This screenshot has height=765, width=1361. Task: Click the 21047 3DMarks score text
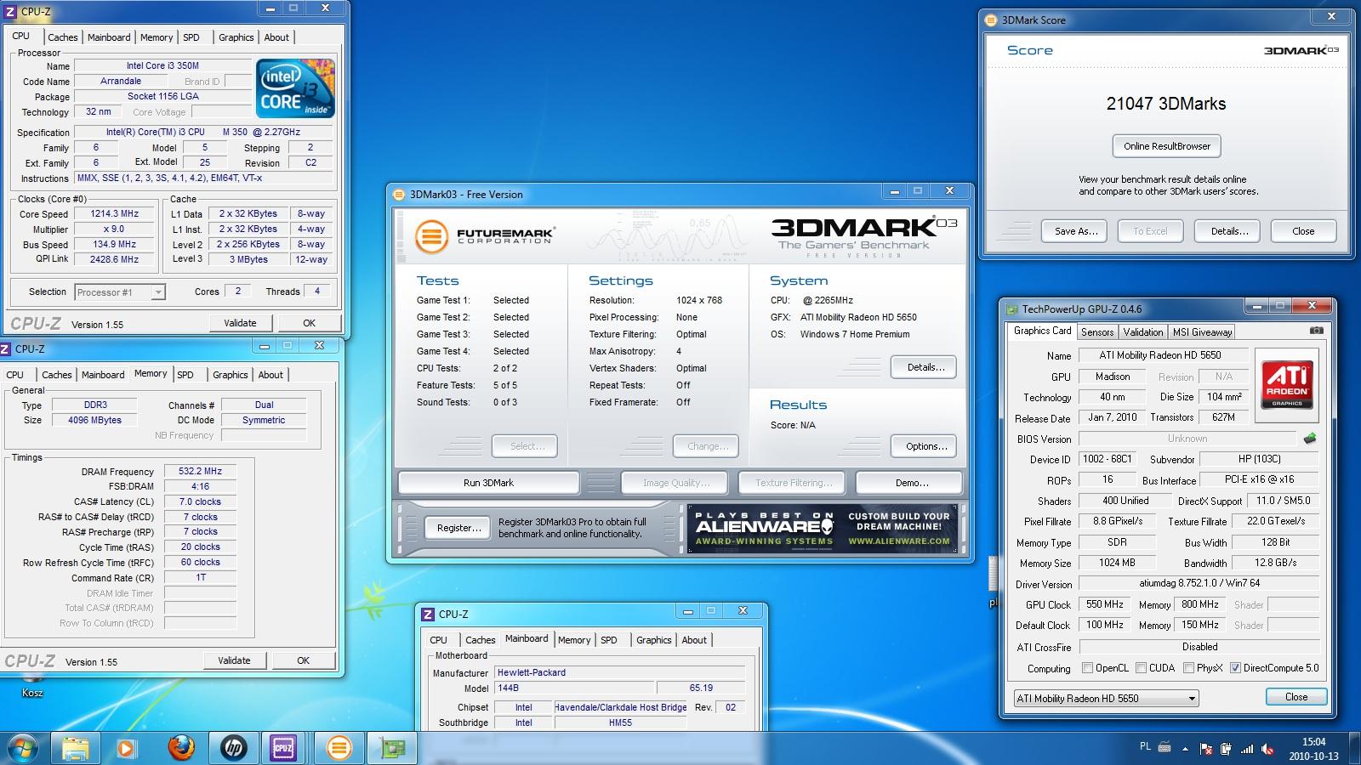(1165, 104)
